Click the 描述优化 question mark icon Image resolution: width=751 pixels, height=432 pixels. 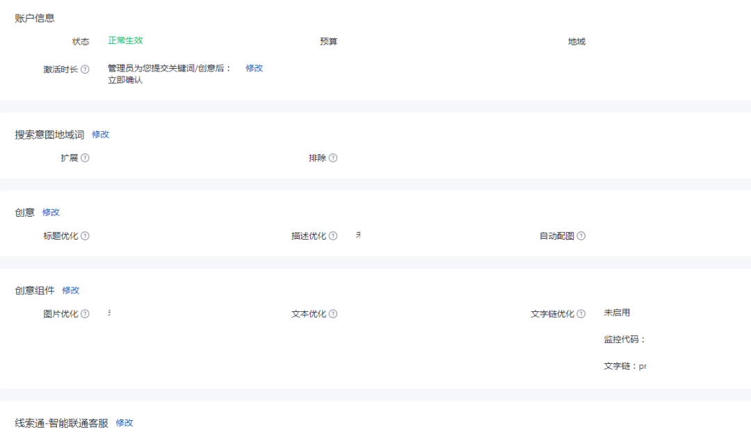click(x=333, y=235)
